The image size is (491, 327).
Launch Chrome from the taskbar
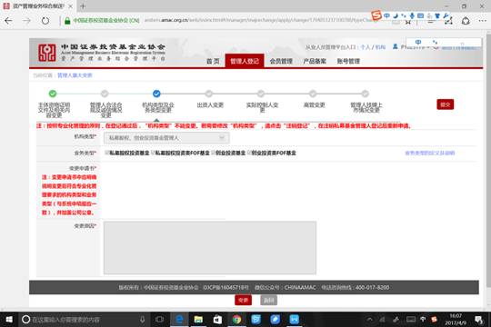point(237,319)
